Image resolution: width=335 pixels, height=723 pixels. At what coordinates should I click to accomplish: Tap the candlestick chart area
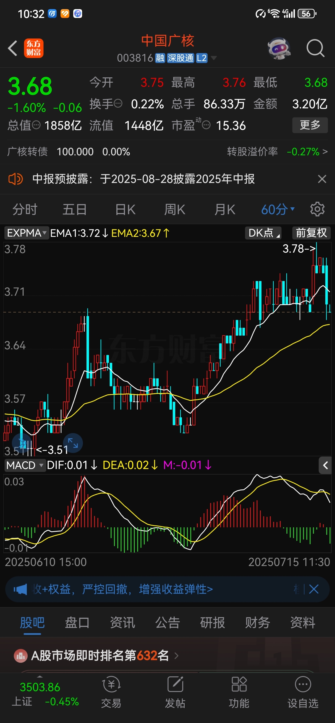coord(167,349)
